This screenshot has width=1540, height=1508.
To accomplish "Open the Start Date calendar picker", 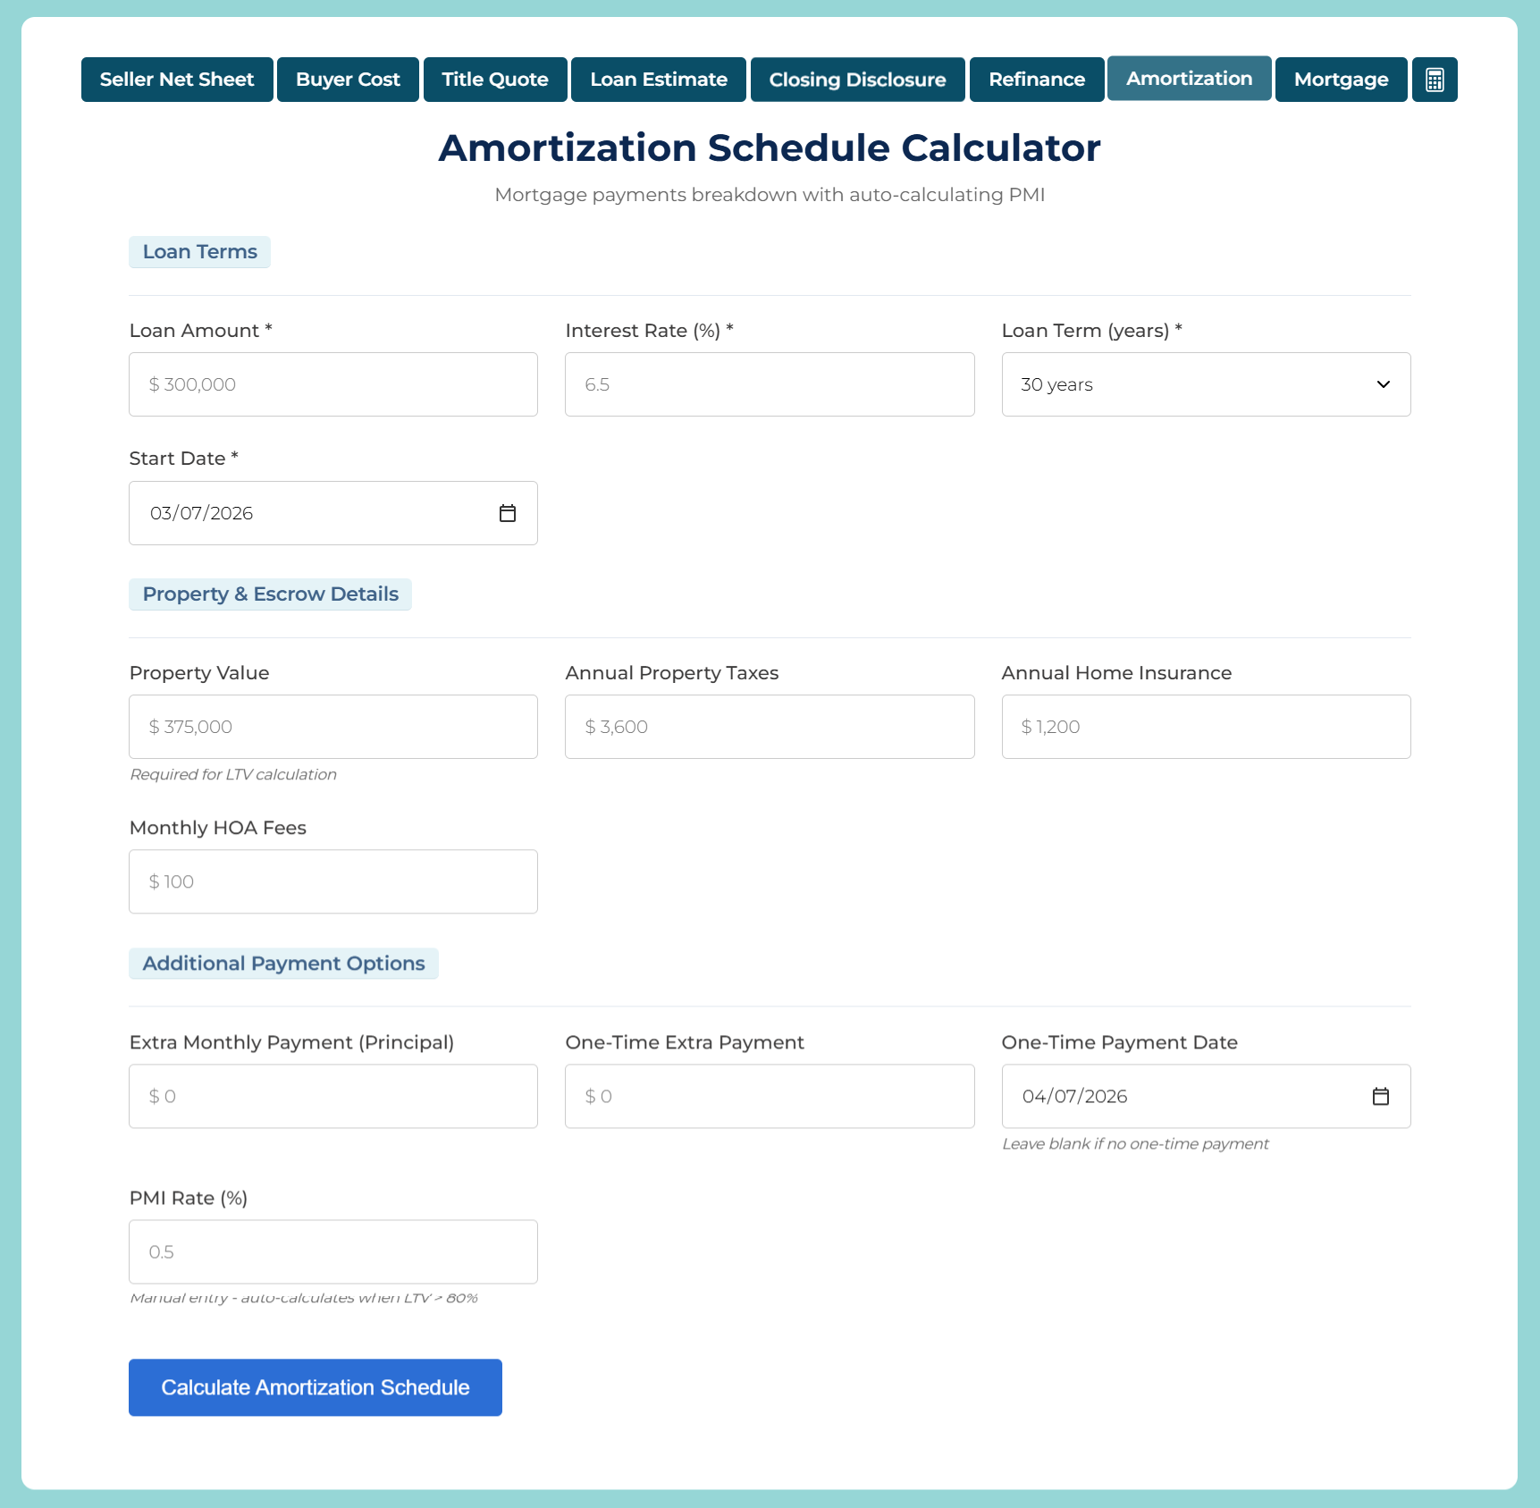I will pyautogui.click(x=507, y=513).
